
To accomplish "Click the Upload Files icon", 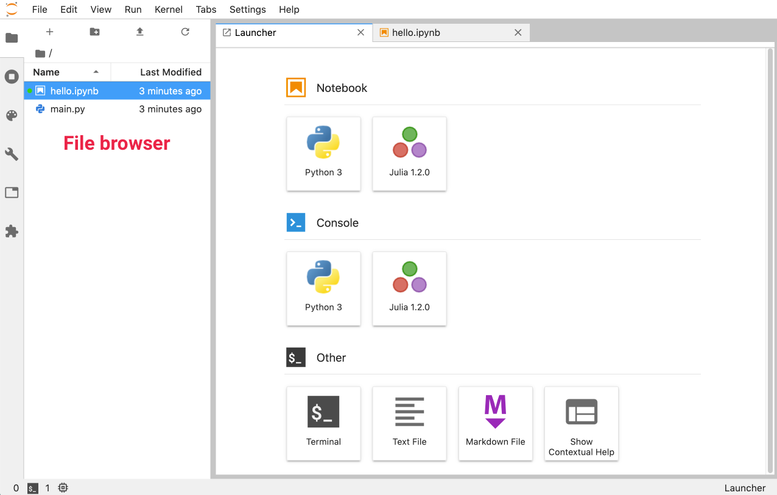I will click(140, 32).
